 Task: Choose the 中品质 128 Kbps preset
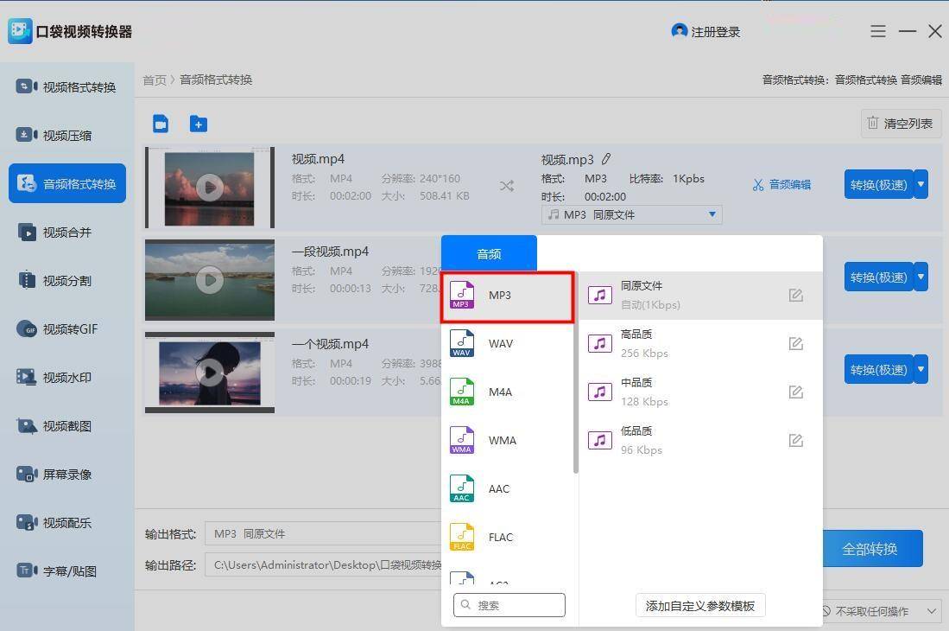701,392
